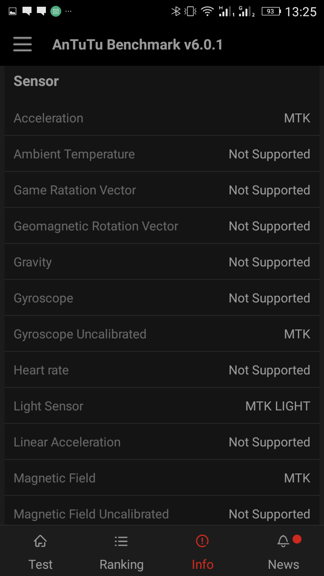Tap the image notification icon

(x=13, y=11)
